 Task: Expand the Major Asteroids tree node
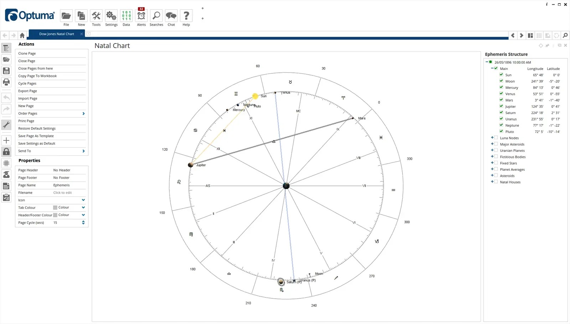coord(492,144)
